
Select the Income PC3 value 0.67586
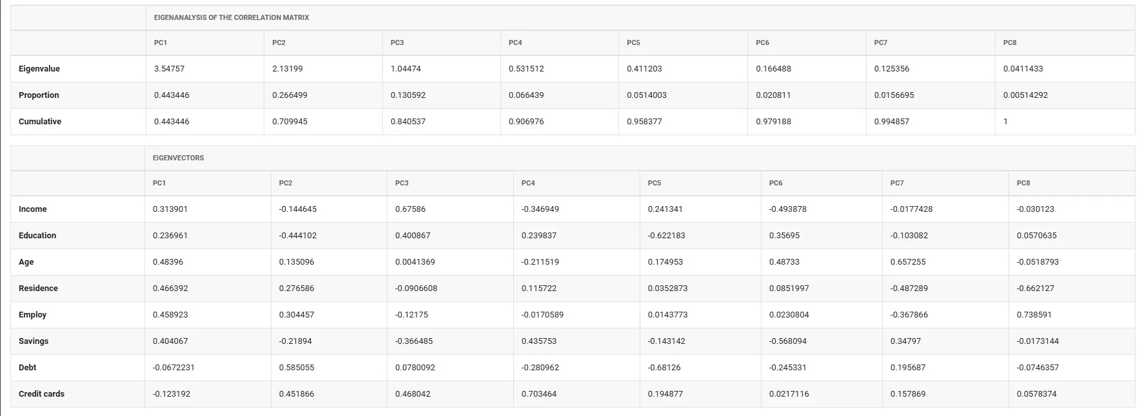pyautogui.click(x=410, y=209)
